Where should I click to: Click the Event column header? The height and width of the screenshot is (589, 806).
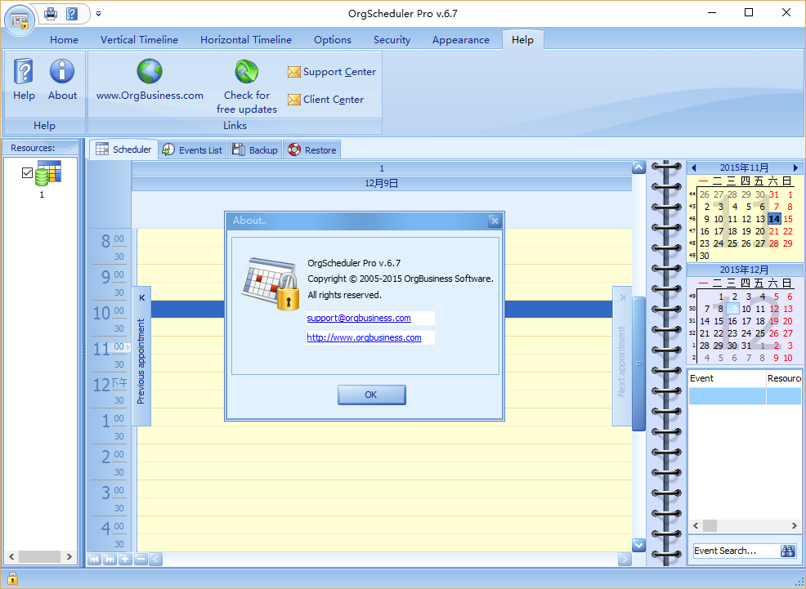pos(727,378)
